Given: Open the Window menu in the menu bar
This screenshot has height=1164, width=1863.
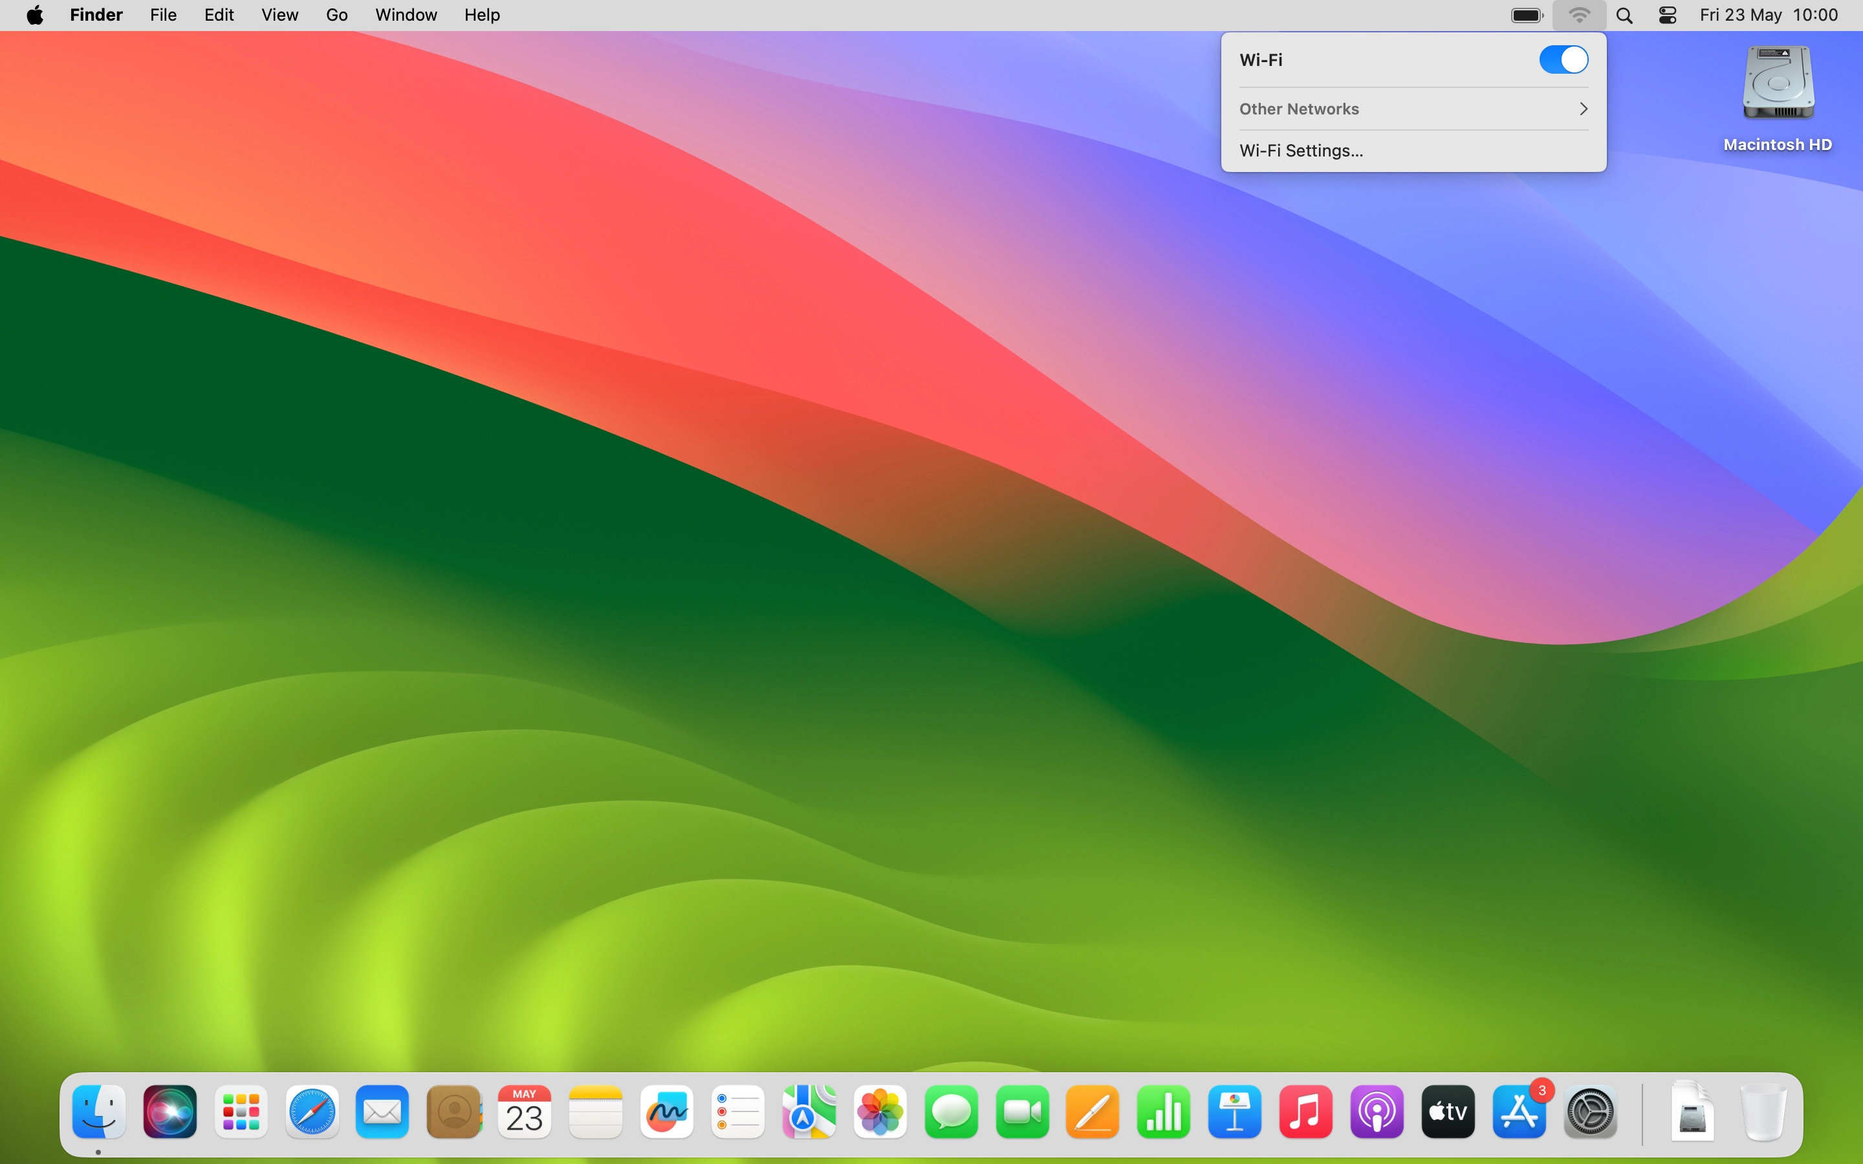Looking at the screenshot, I should click(406, 16).
